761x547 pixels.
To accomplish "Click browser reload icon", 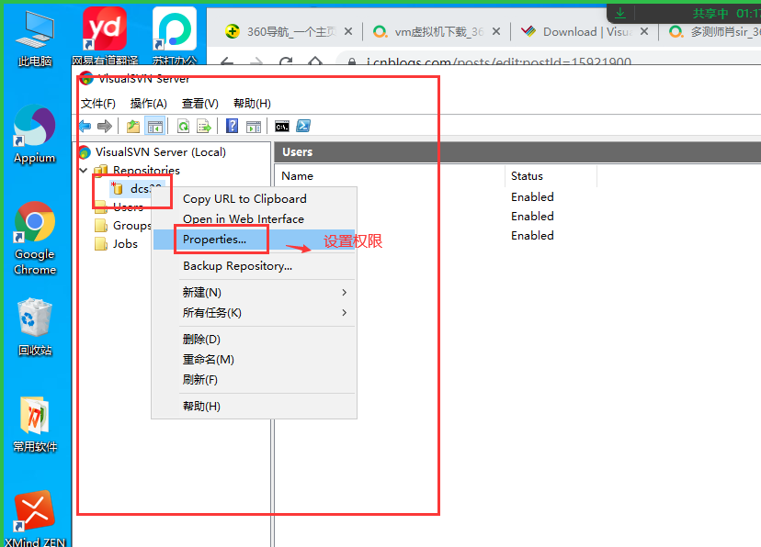I will 286,62.
